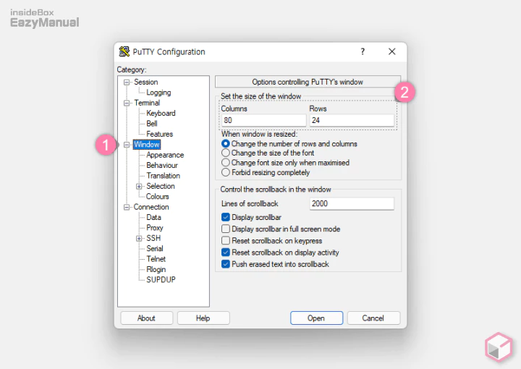
Task: Choose Change the size of the font
Action: 226,153
